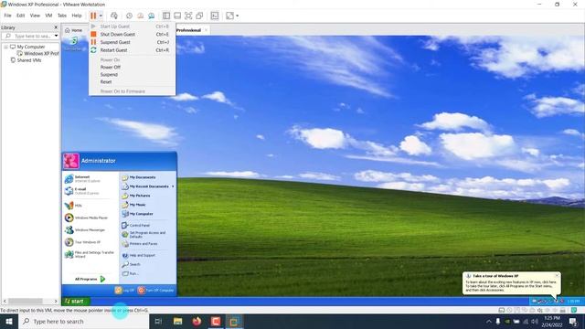Click the stretch guest display icon
Screen dimensions: 585x329
click(x=229, y=16)
